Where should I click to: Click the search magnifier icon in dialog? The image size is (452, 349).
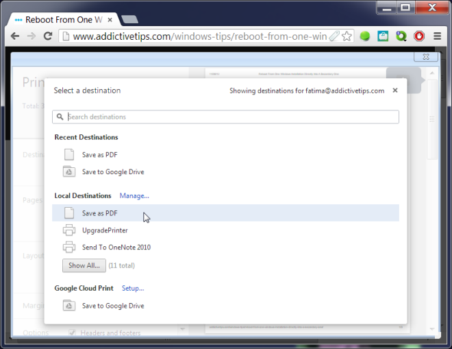[60, 117]
